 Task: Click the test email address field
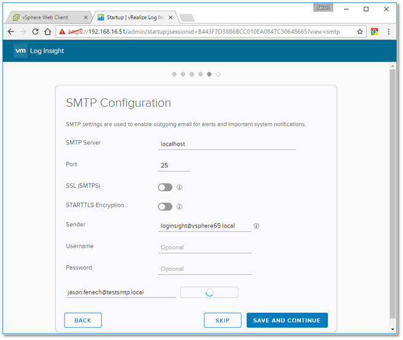coord(121,293)
